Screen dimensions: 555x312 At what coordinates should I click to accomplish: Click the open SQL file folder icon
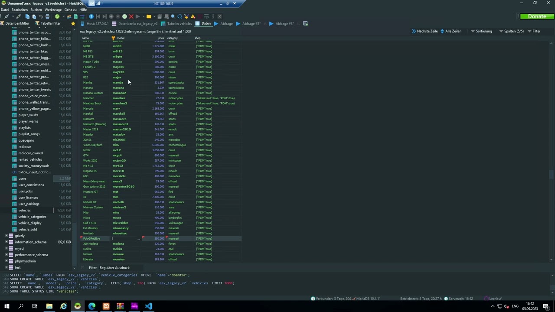coord(149,16)
